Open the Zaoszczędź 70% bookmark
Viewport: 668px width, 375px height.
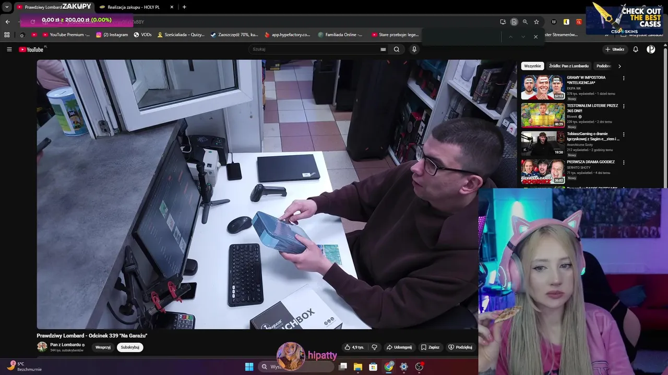(234, 35)
